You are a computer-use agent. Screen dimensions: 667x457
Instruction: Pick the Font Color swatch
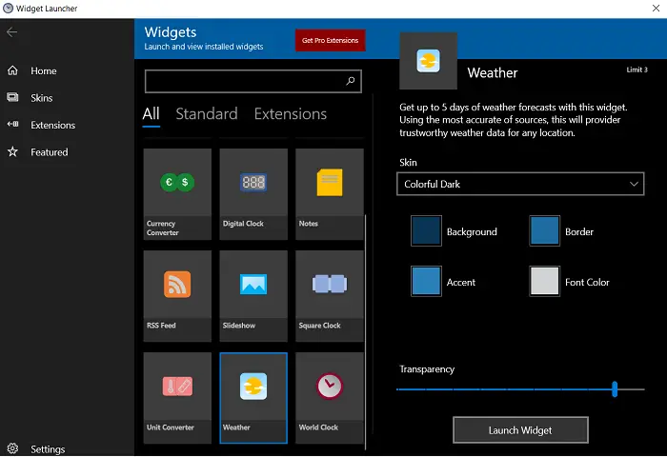click(x=544, y=281)
